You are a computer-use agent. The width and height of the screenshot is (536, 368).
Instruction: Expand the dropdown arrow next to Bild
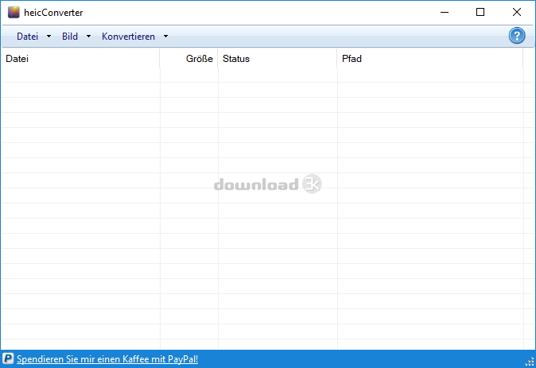88,37
